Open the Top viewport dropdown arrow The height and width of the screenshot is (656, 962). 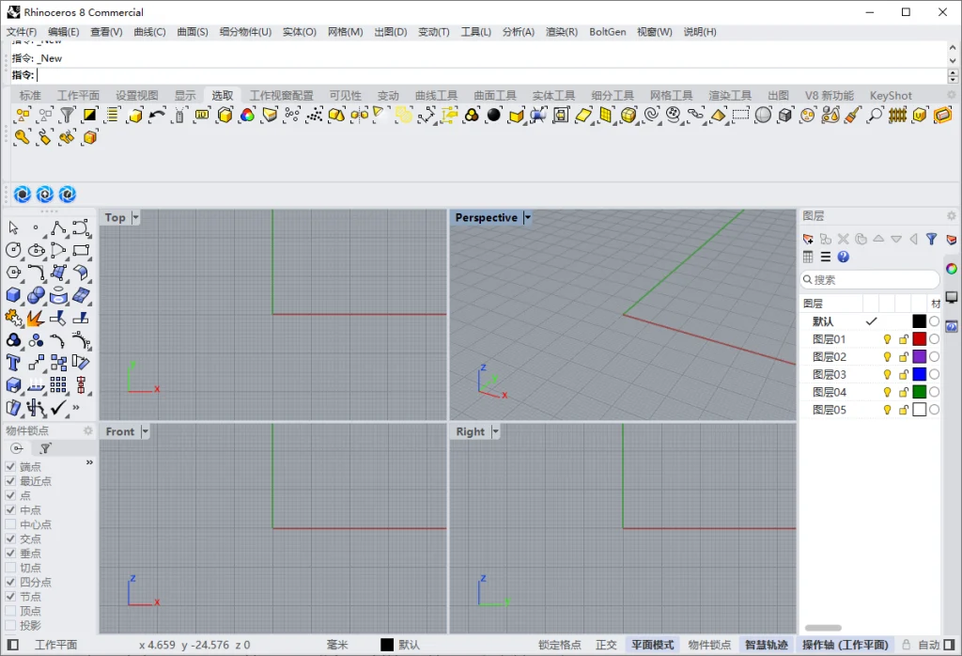click(x=135, y=217)
